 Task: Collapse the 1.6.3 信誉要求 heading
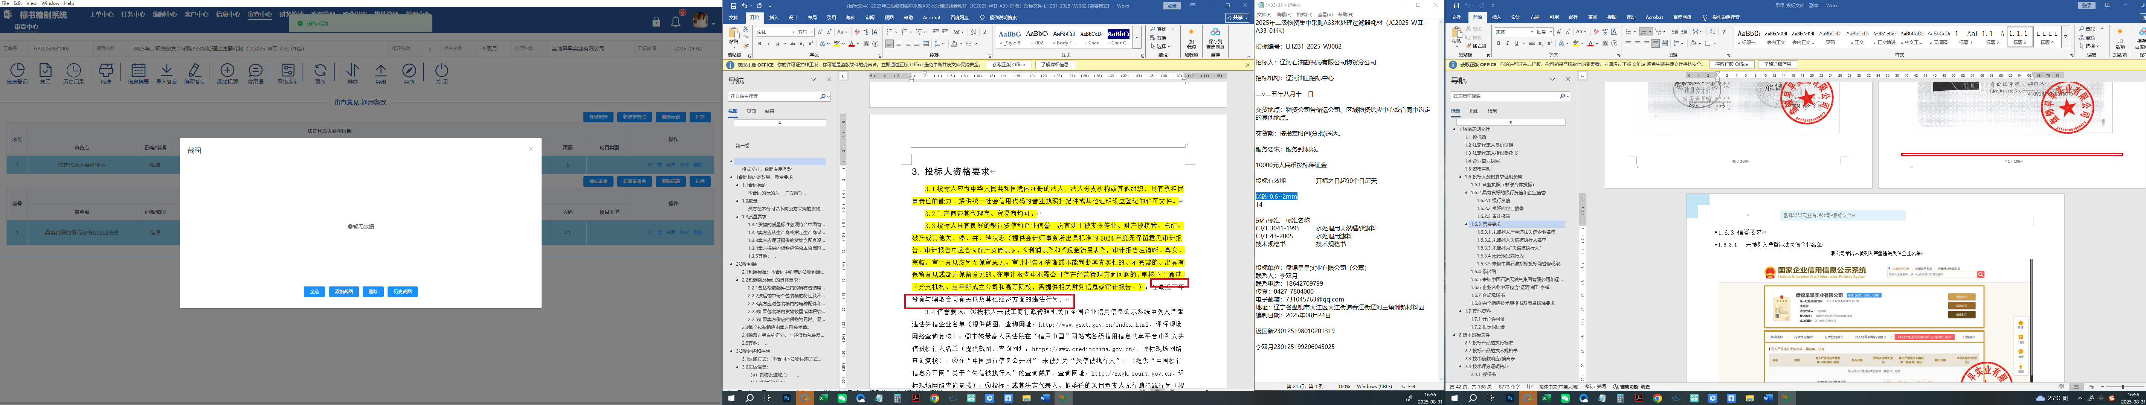pos(1467,224)
